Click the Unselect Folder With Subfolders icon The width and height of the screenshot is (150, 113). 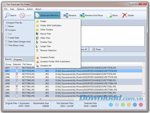(x=37, y=62)
